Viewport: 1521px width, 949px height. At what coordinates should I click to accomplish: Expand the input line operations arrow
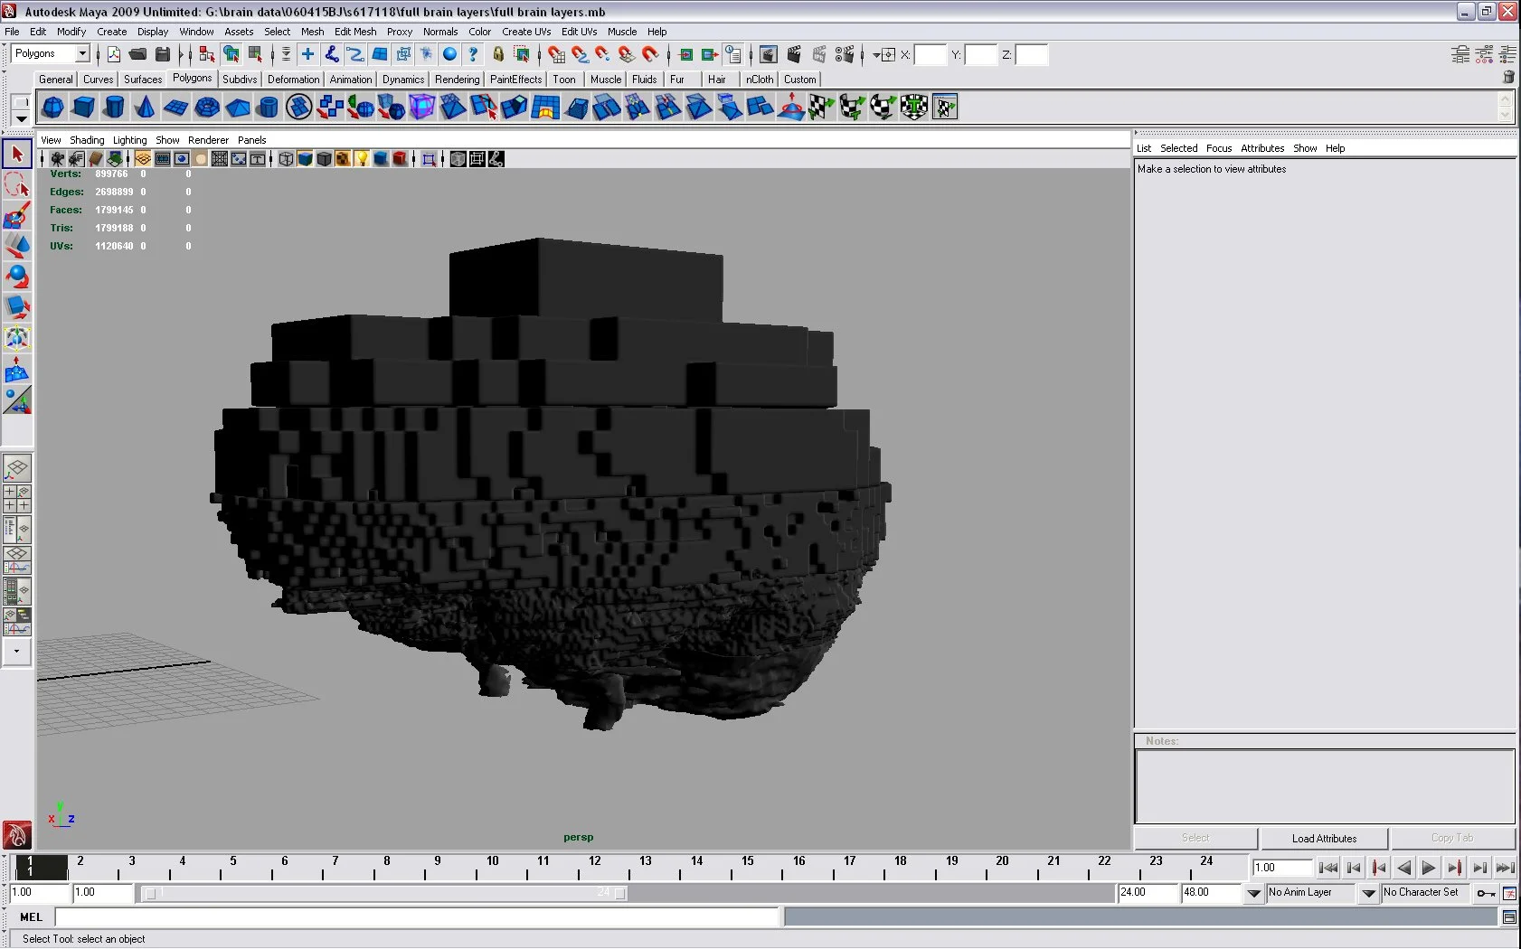875,55
